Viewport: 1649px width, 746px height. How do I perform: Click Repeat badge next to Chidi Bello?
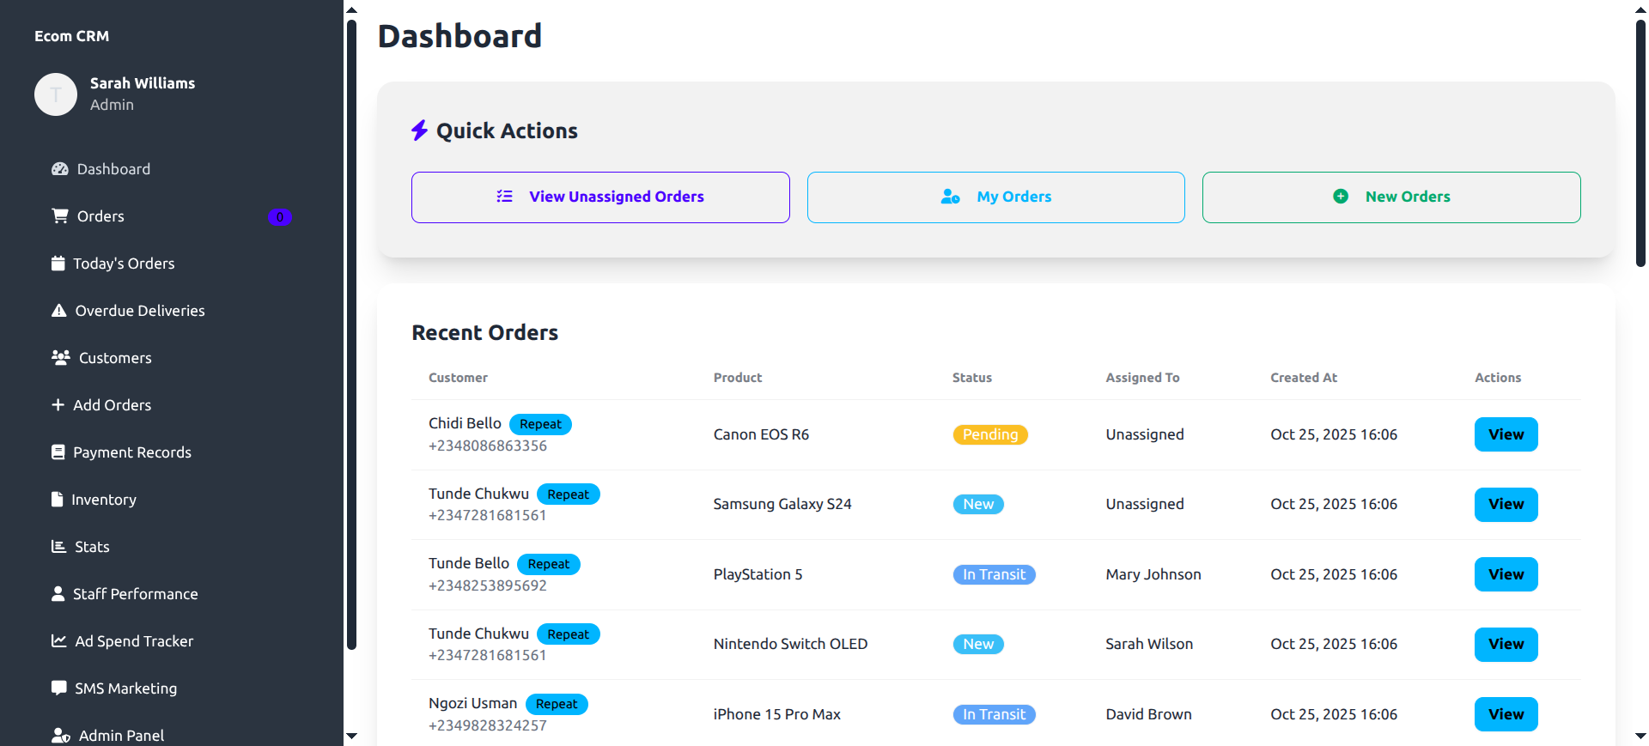click(540, 424)
